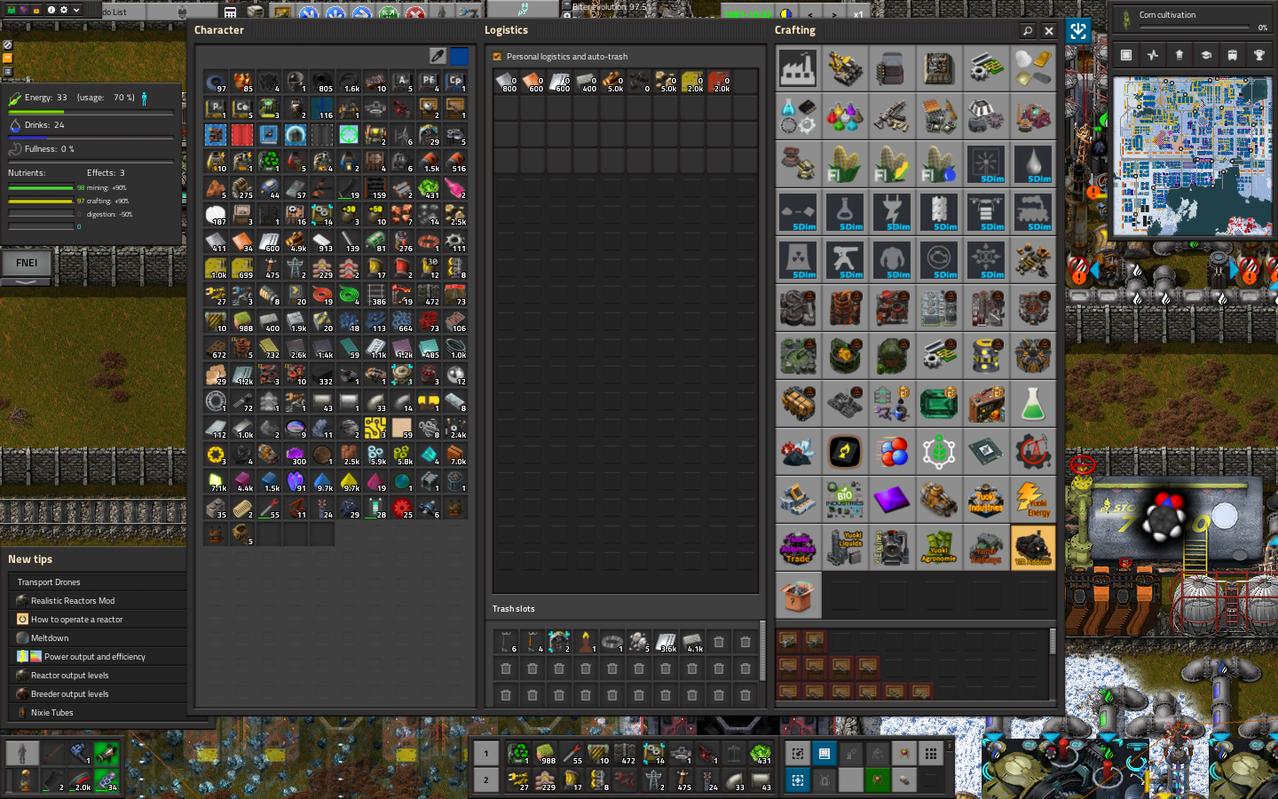Open the Transport Drones tip

pos(97,582)
